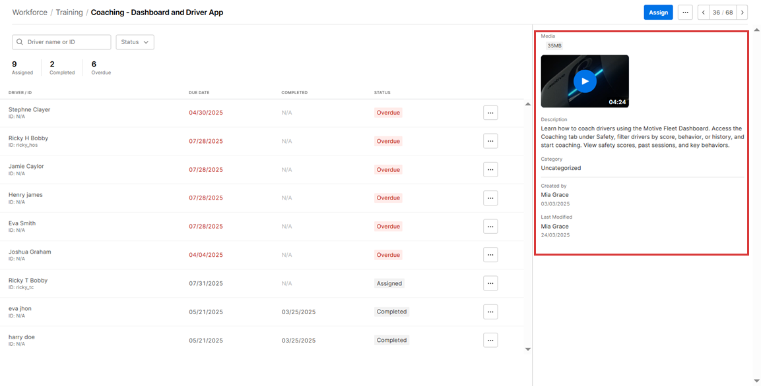Image resolution: width=761 pixels, height=386 pixels.
Task: Open more options for Joshua Graham
Action: pos(490,254)
